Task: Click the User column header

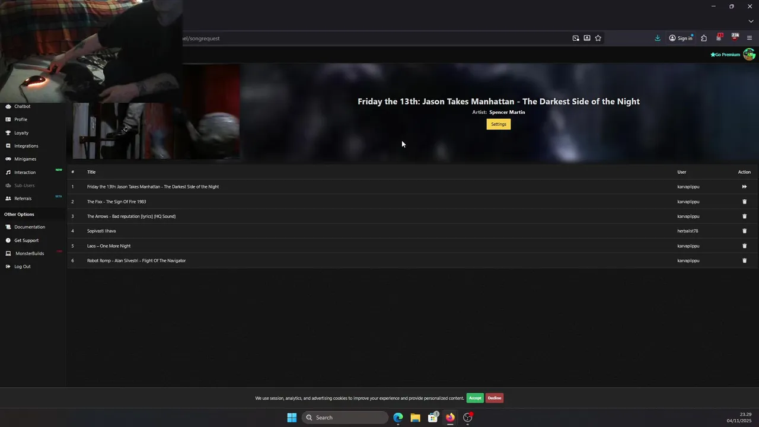Action: point(682,172)
